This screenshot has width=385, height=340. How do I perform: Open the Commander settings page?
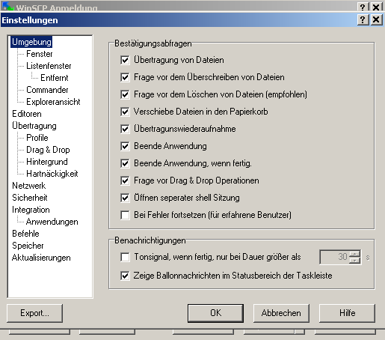point(47,90)
